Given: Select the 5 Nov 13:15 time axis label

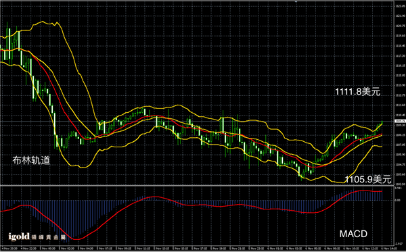Looking at the screenshot, I should pyautogui.click(x=161, y=249).
